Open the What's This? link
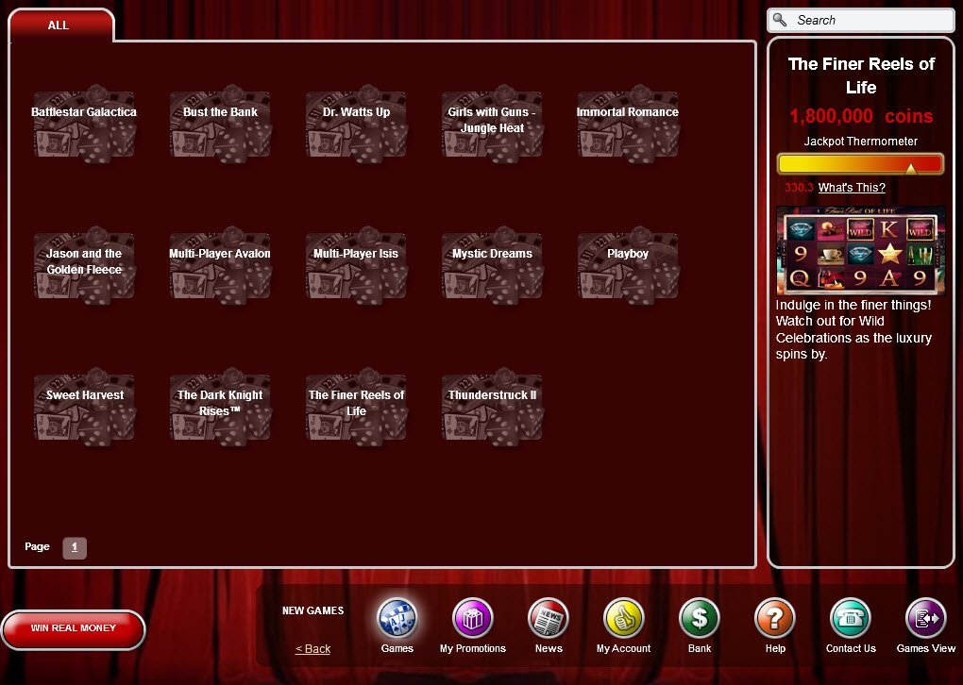 point(852,188)
